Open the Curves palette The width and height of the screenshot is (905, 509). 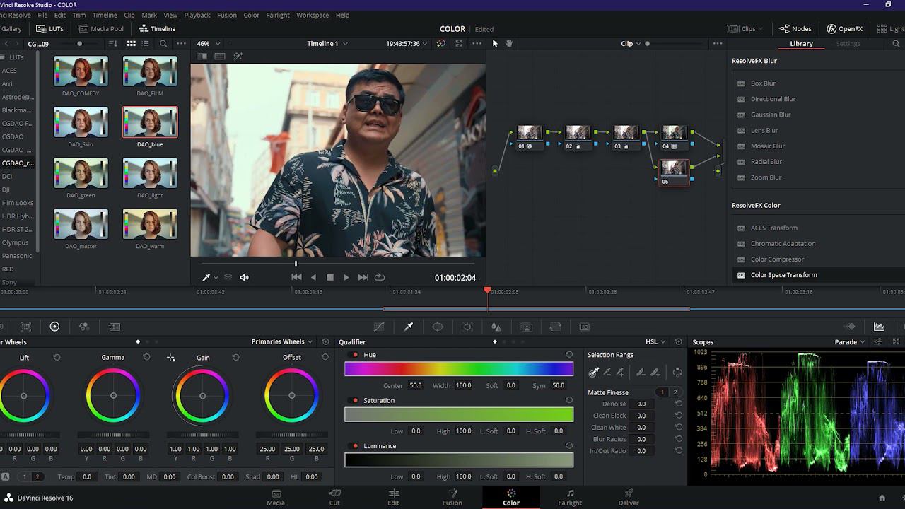(379, 327)
